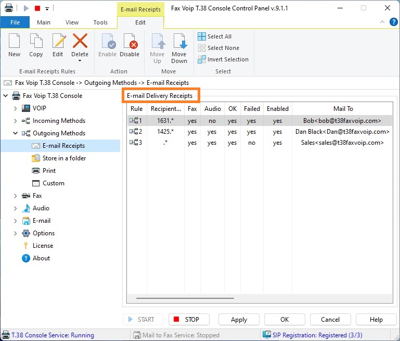Expand the E-mail tree node
This screenshot has width=400, height=341.
(15, 221)
